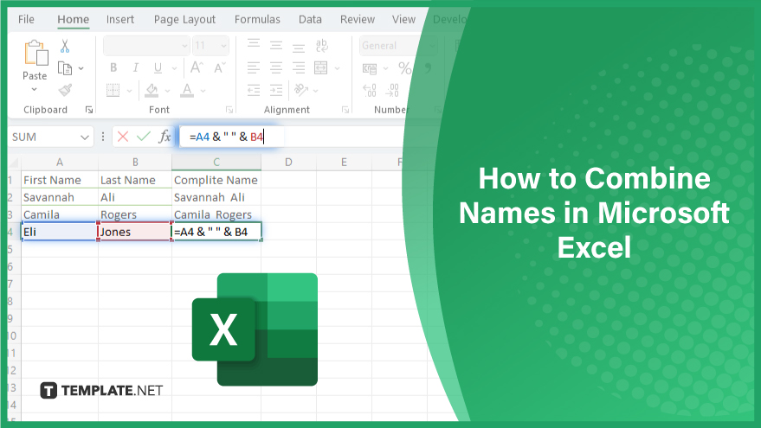Open the Fill Color dropdown arrow
761x428 pixels.
[x=167, y=91]
